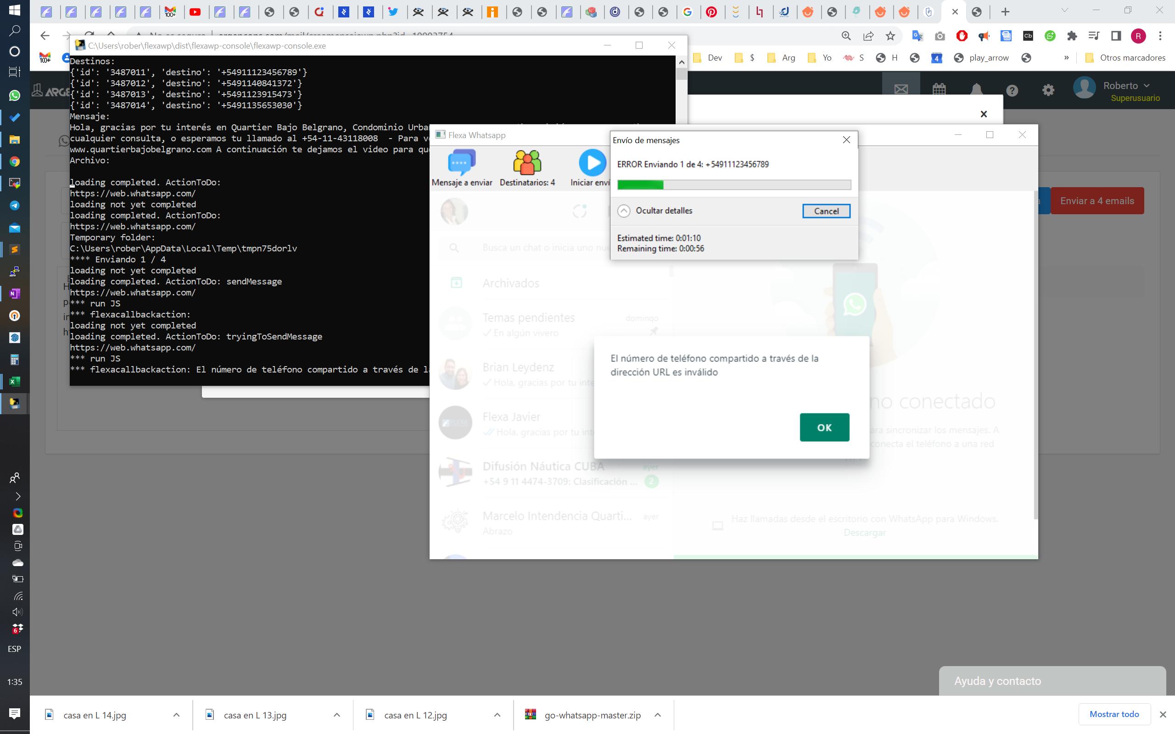The image size is (1175, 734).
Task: Click the share page icon in address bar
Action: point(868,35)
